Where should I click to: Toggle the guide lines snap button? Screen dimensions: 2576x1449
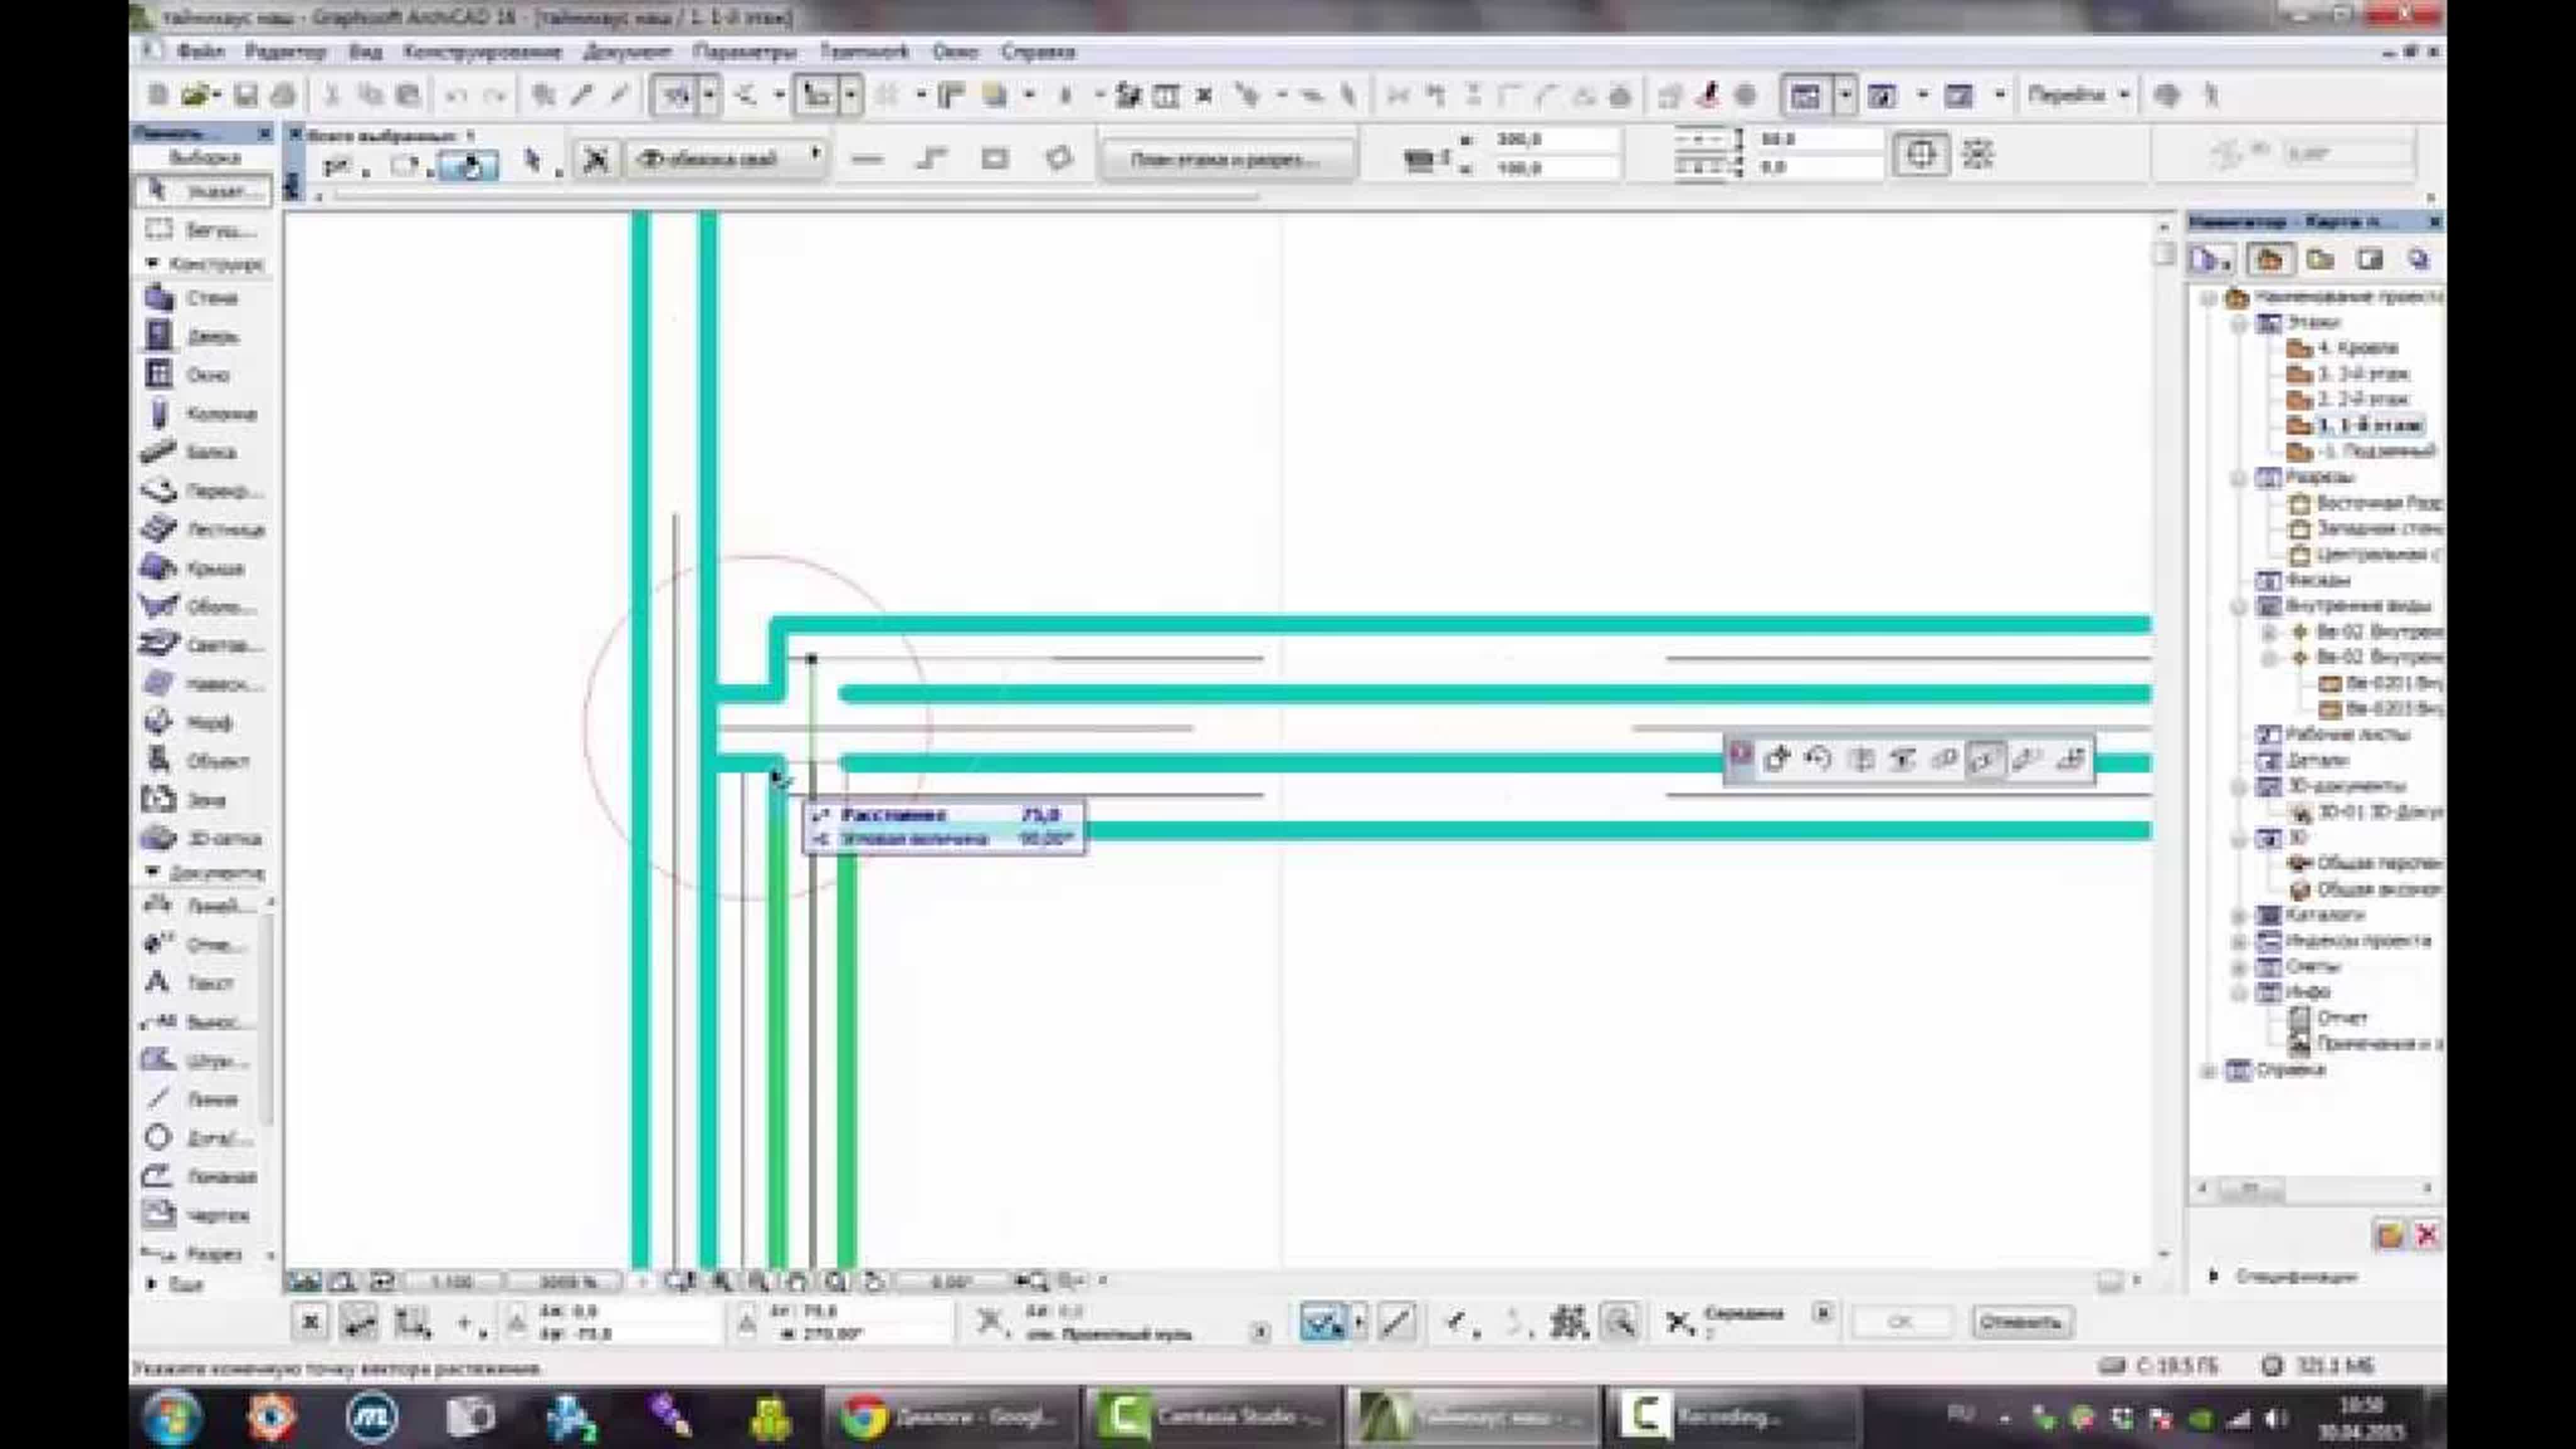coord(1323,1323)
